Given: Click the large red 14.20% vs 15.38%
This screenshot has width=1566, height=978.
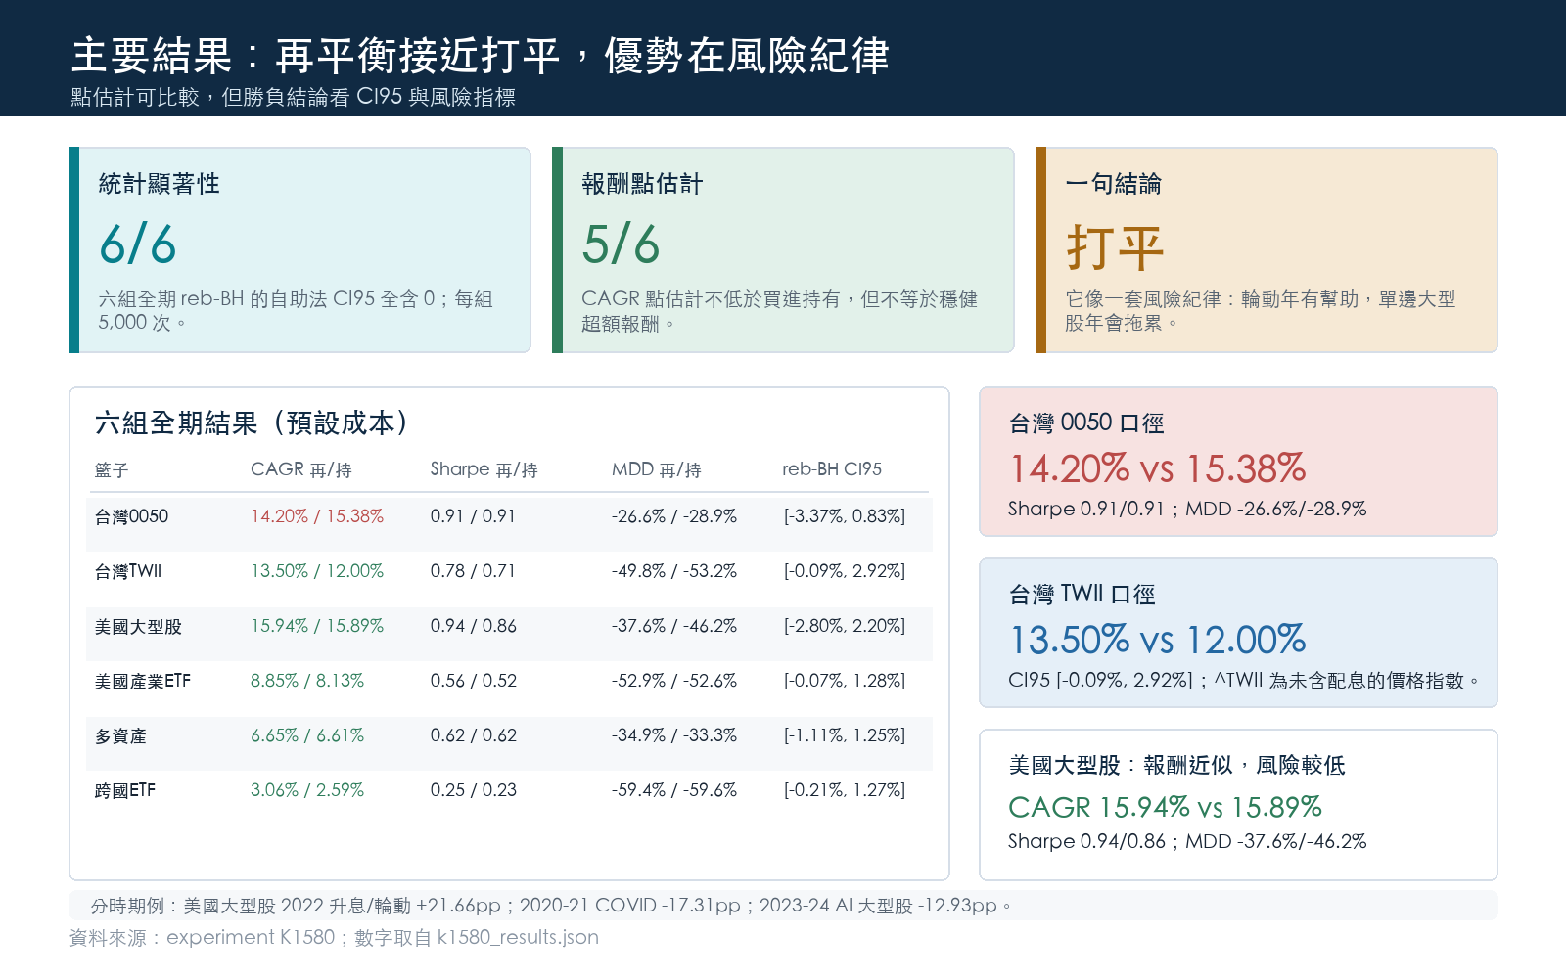Looking at the screenshot, I should coord(1157,468).
